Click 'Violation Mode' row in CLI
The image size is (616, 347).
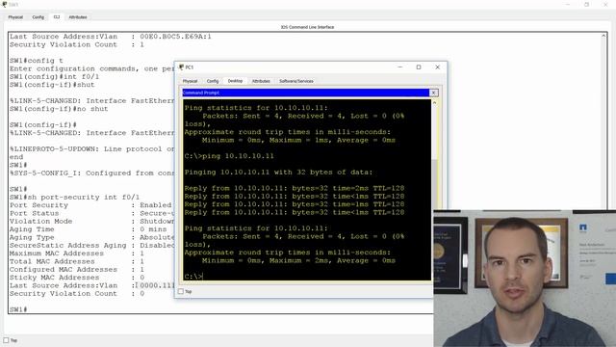[x=91, y=221]
